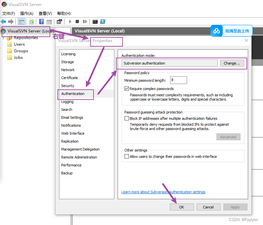The image size is (263, 225).
Task: Select the Logging settings page
Action: click(x=67, y=102)
